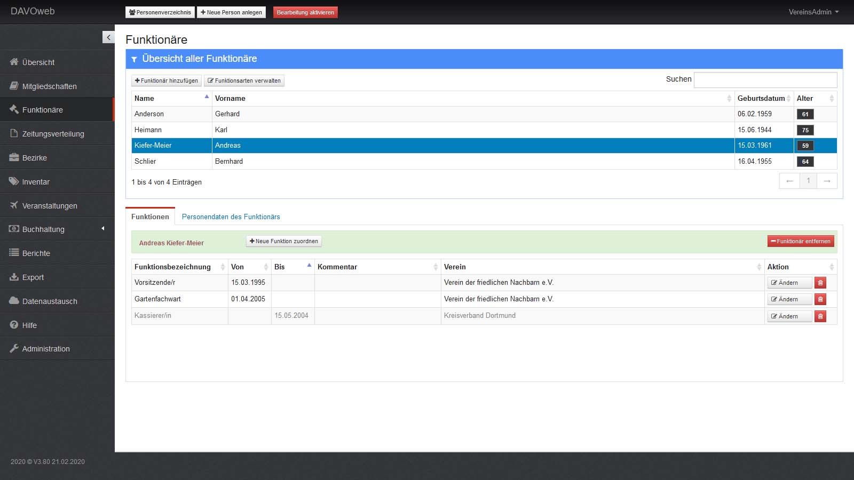Sort functions by Kommentar column
The image size is (854, 480).
pyautogui.click(x=377, y=267)
